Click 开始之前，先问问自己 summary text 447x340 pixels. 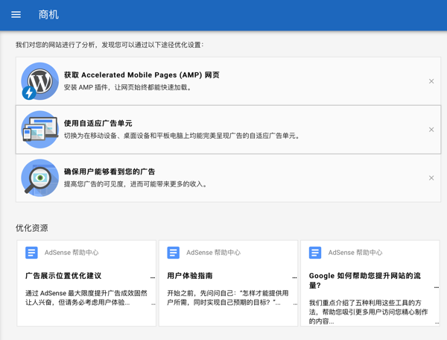click(x=228, y=297)
